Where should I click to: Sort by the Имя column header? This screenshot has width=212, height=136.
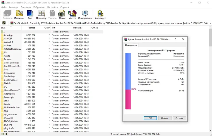tap(11, 28)
